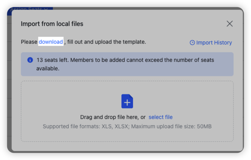Click the download template link
The image size is (251, 160).
(51, 42)
